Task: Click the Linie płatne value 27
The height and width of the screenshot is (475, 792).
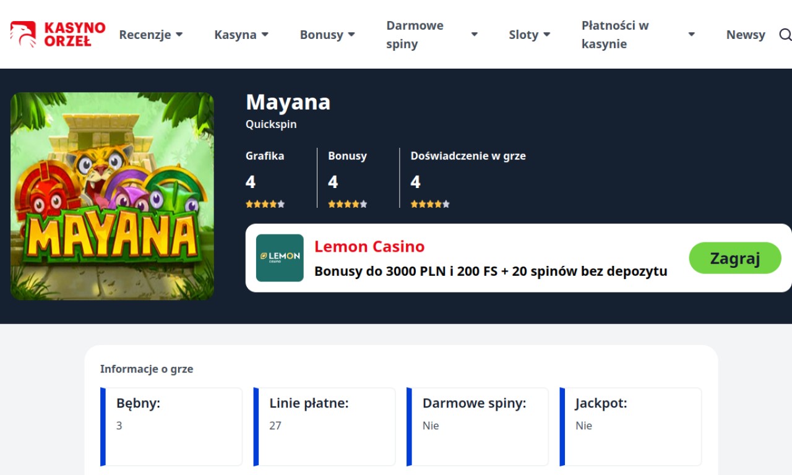Action: pos(275,426)
